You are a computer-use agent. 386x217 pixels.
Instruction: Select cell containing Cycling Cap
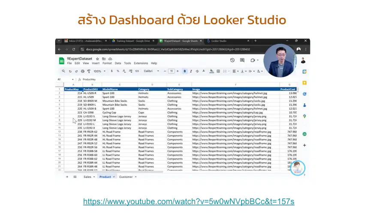pyautogui.click(x=120, y=112)
